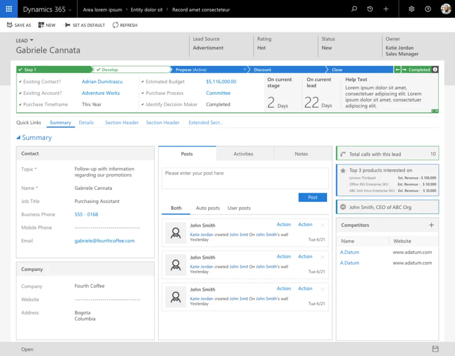The width and height of the screenshot is (455, 356).
Task: Open settings gear icon
Action: pos(411,9)
